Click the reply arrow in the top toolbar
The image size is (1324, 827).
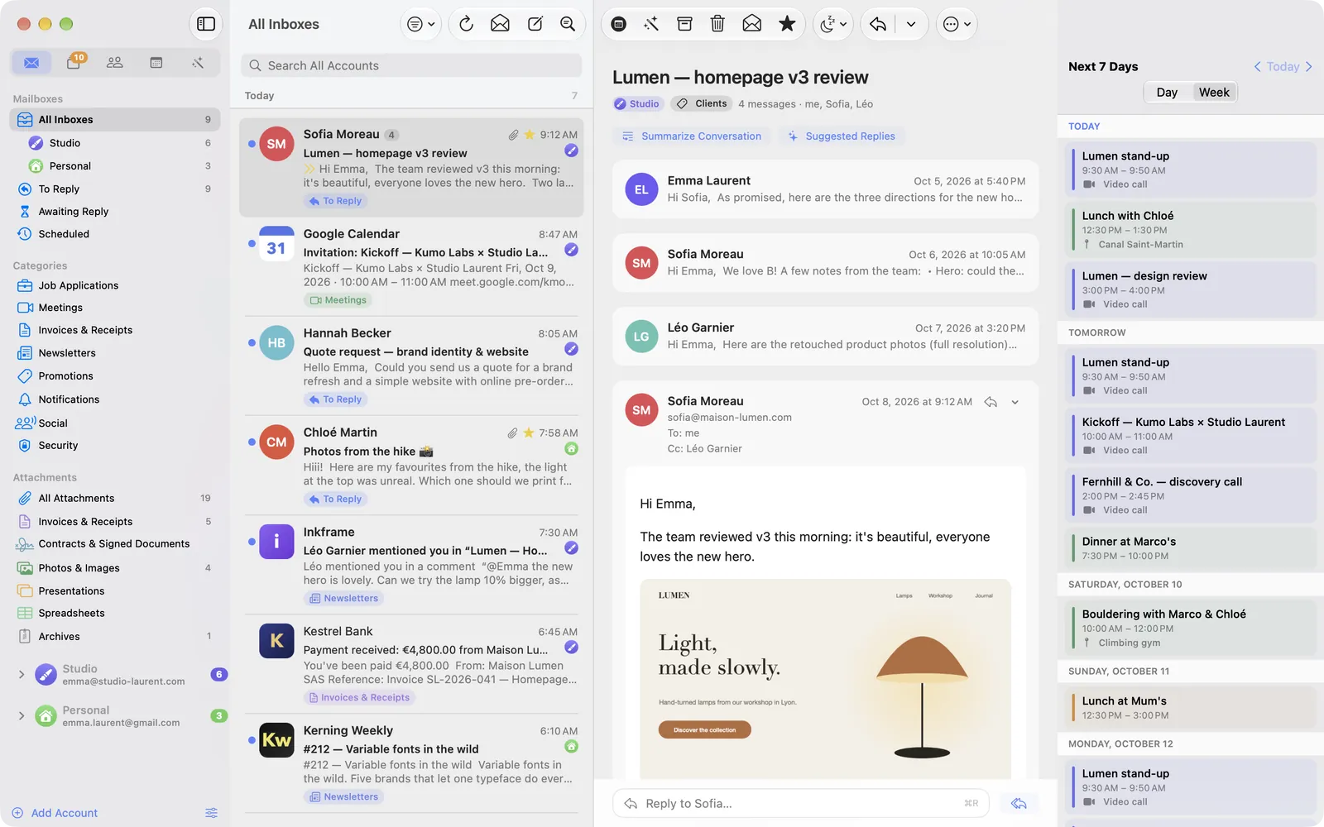click(878, 24)
